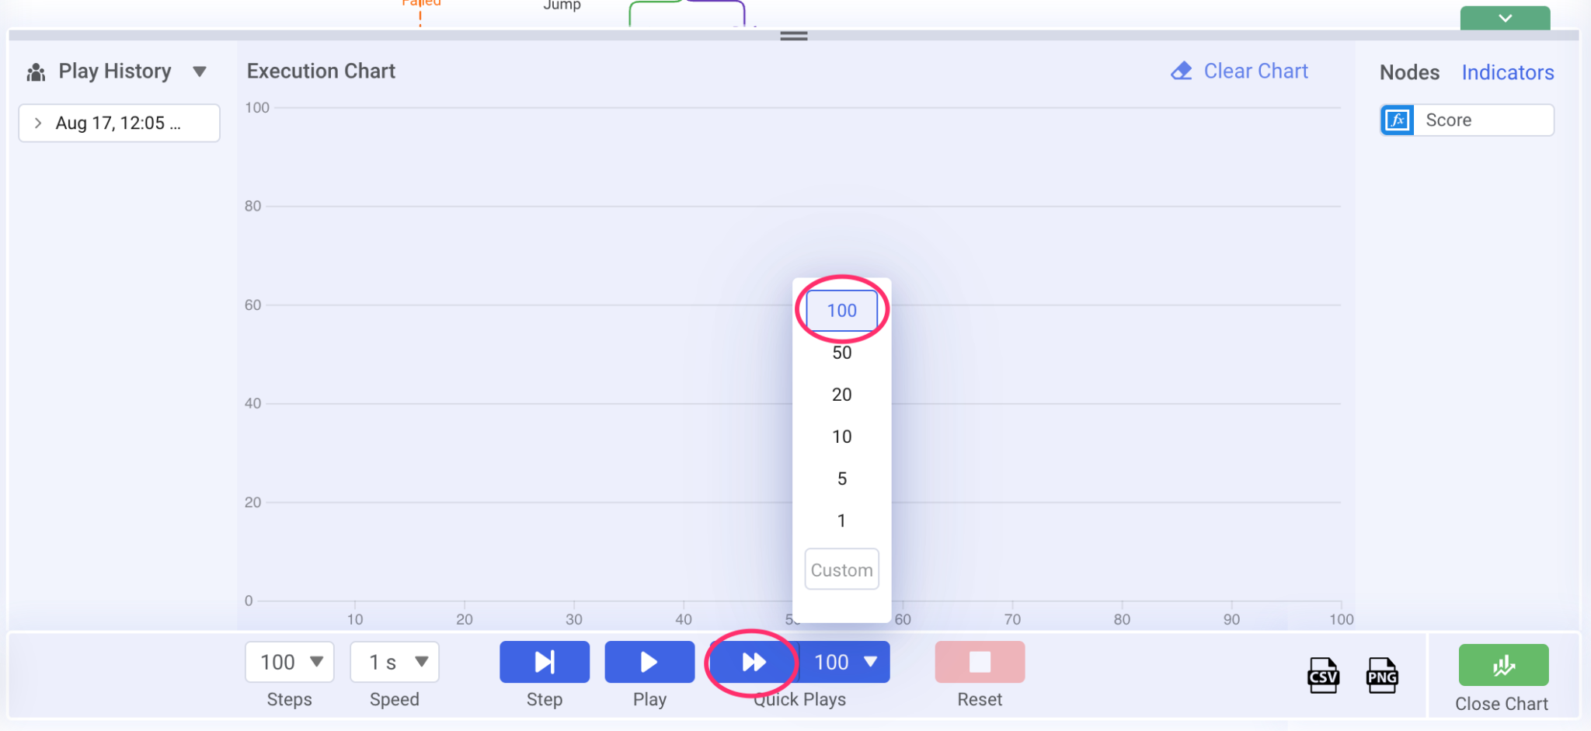Image resolution: width=1591 pixels, height=731 pixels.
Task: Collapse the panel using the green chevron
Action: coord(1504,16)
